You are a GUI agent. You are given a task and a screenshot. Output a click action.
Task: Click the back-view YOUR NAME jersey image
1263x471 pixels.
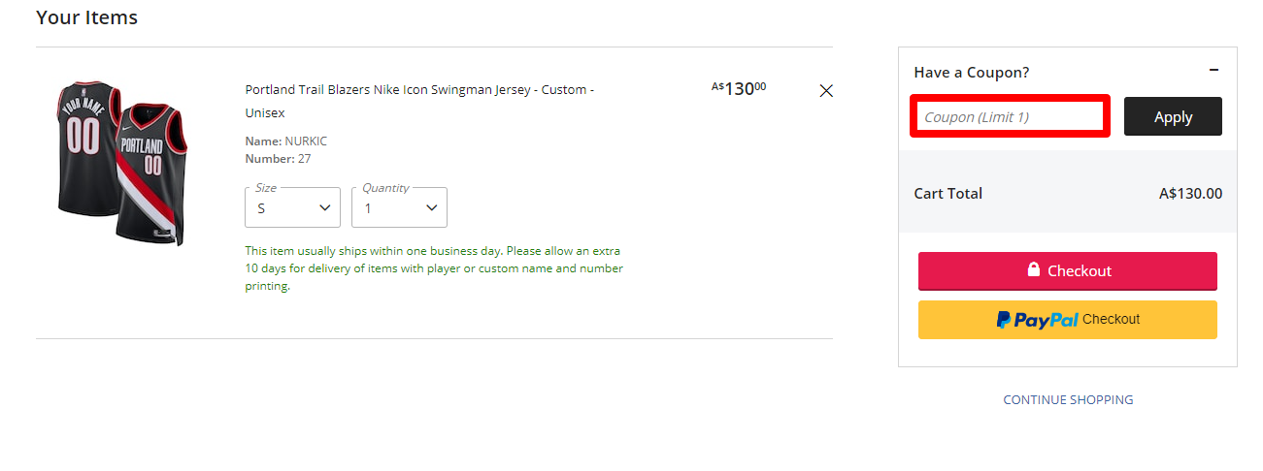pos(84,145)
